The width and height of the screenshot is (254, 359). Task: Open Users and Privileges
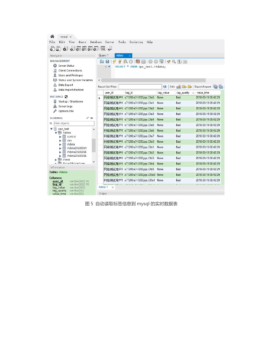coord(71,75)
